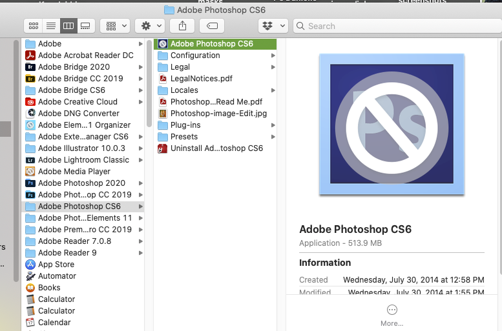Select the Adobe Media Player icon

[30, 172]
